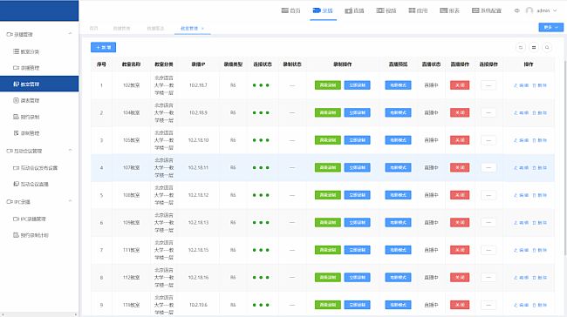
Task: Click the 预约录制 icon in the sidebar
Action: (16, 117)
